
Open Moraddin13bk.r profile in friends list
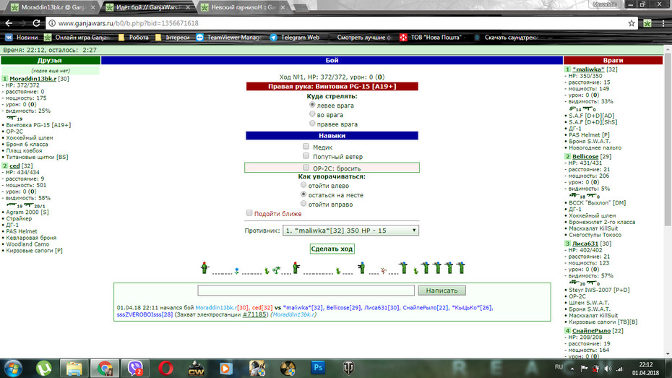(x=33, y=79)
